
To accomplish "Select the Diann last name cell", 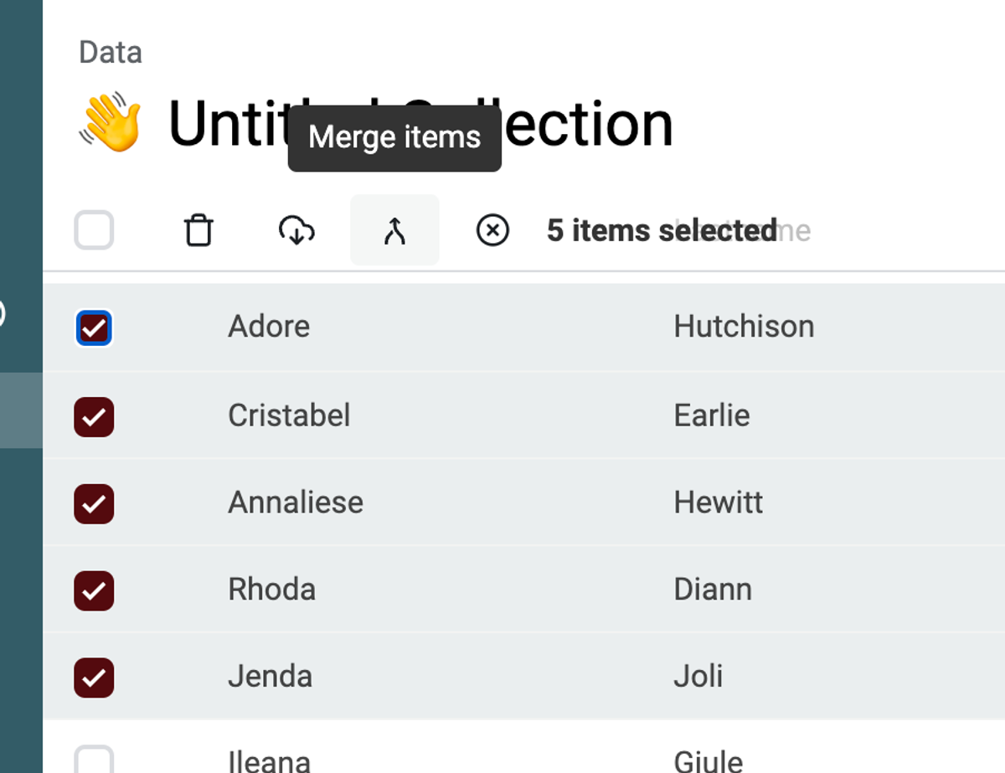I will (713, 590).
